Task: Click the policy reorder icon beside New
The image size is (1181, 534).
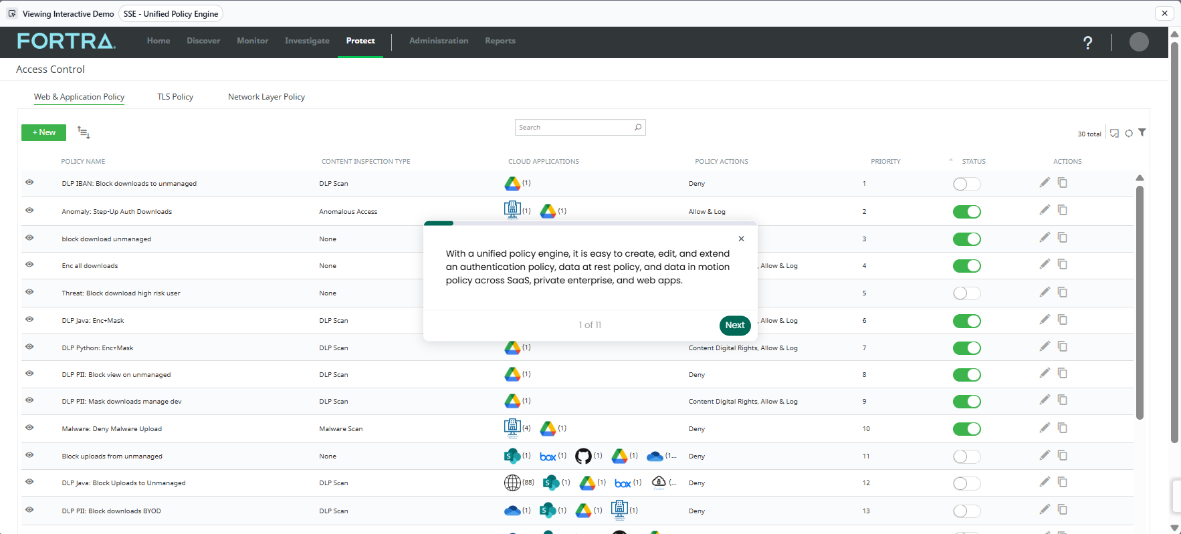Action: point(84,132)
